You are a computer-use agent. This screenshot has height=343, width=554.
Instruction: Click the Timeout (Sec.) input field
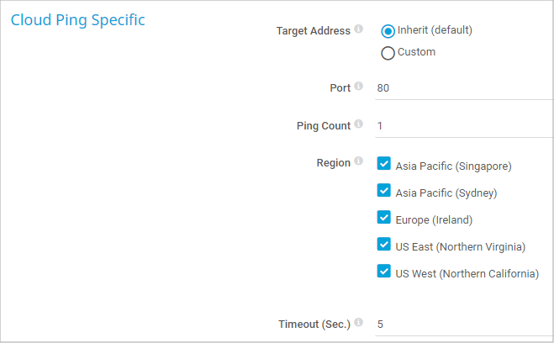464,324
